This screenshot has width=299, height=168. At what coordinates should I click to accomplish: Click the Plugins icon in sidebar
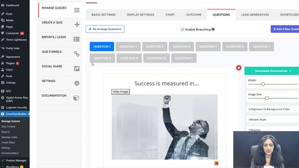(x=3, y=63)
